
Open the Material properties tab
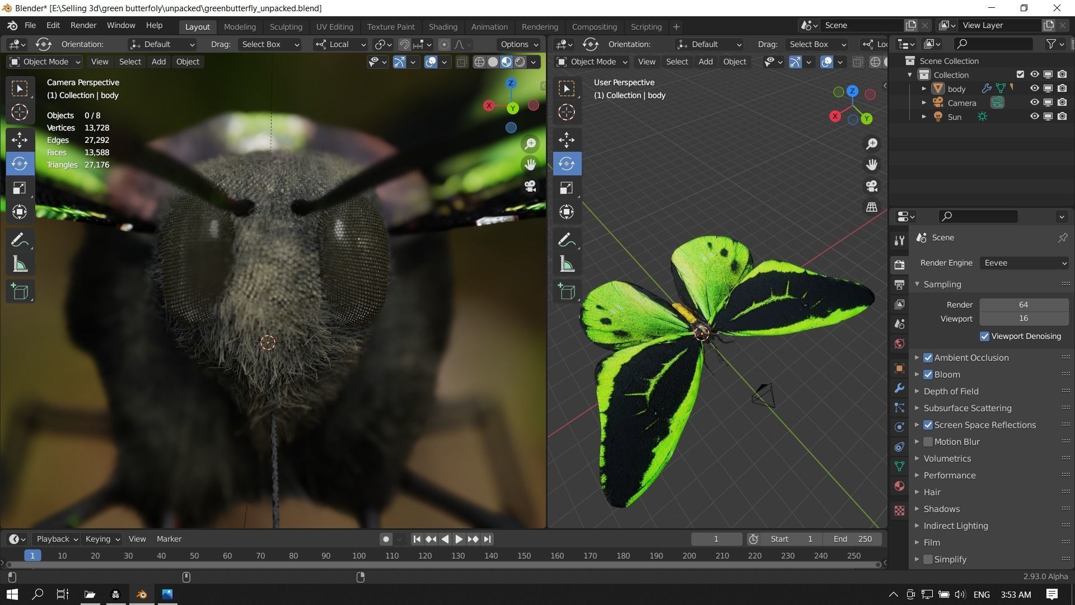899,486
